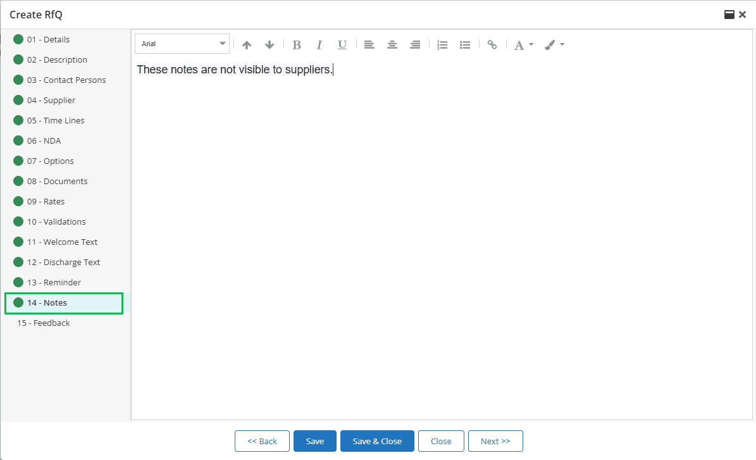Image resolution: width=756 pixels, height=460 pixels.
Task: Click the Save & Close button
Action: pos(377,441)
